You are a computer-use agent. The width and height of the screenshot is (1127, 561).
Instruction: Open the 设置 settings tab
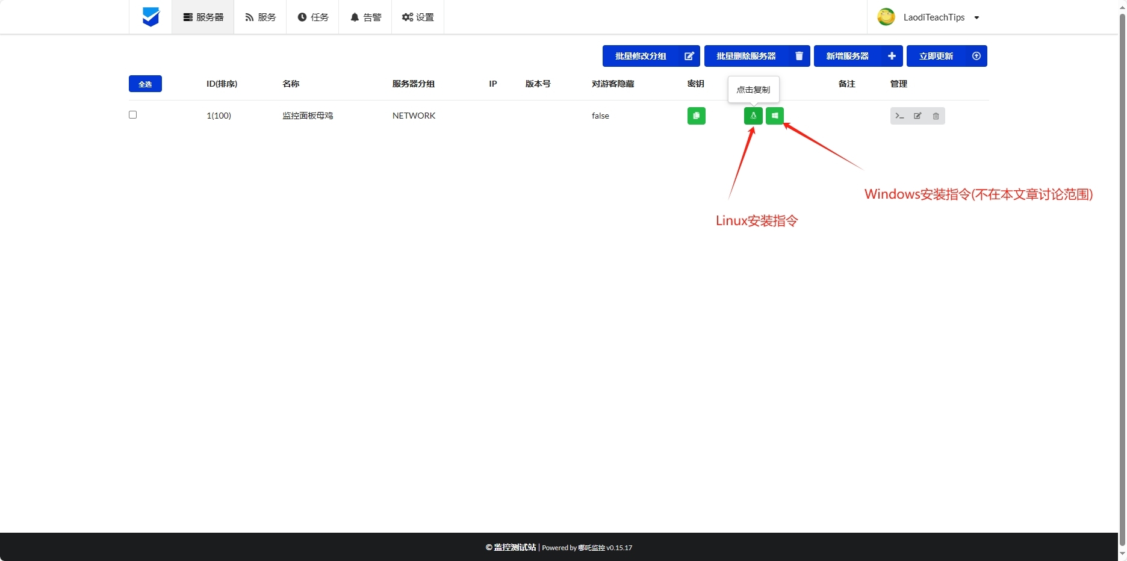point(418,17)
